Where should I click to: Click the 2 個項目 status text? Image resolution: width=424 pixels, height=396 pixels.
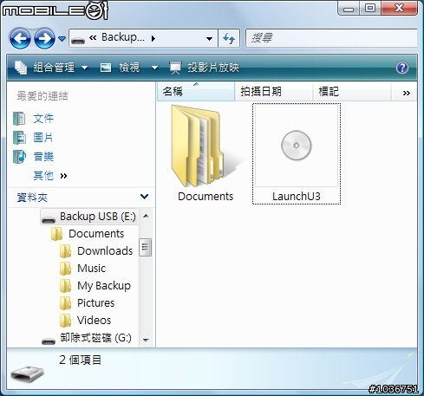[80, 360]
